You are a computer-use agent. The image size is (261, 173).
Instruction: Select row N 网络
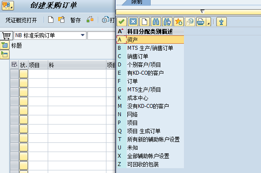pyautogui.click(x=150, y=114)
